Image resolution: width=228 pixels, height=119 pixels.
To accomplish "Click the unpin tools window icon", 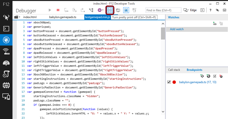I will 217,10.
